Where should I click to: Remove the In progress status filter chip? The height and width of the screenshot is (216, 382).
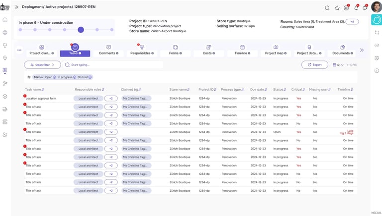point(75,77)
